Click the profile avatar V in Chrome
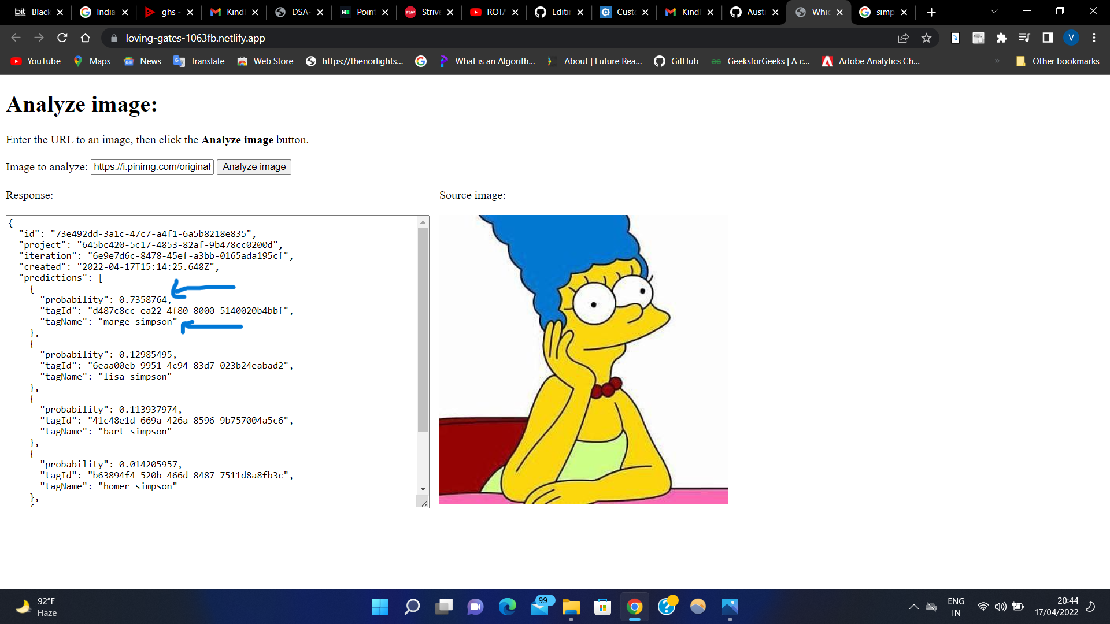Viewport: 1110px width, 624px height. click(1072, 38)
